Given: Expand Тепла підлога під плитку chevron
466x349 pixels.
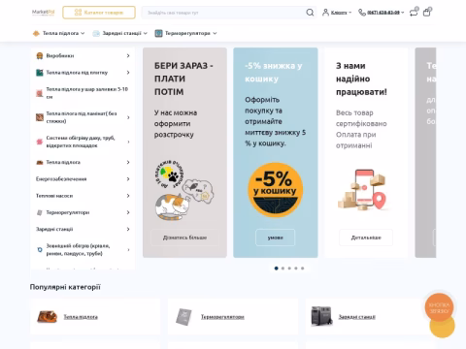Looking at the screenshot, I should click(128, 73).
